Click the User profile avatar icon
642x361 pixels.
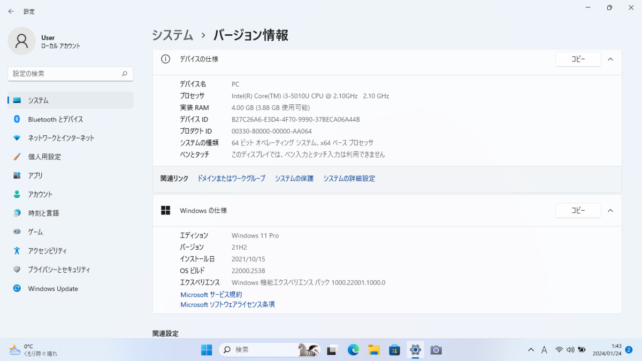[21, 41]
